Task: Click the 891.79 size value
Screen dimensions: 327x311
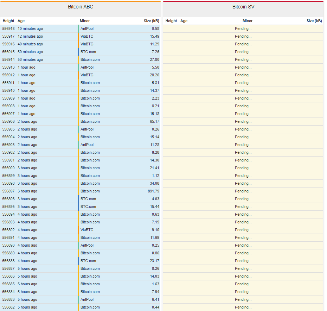Action: click(154, 191)
